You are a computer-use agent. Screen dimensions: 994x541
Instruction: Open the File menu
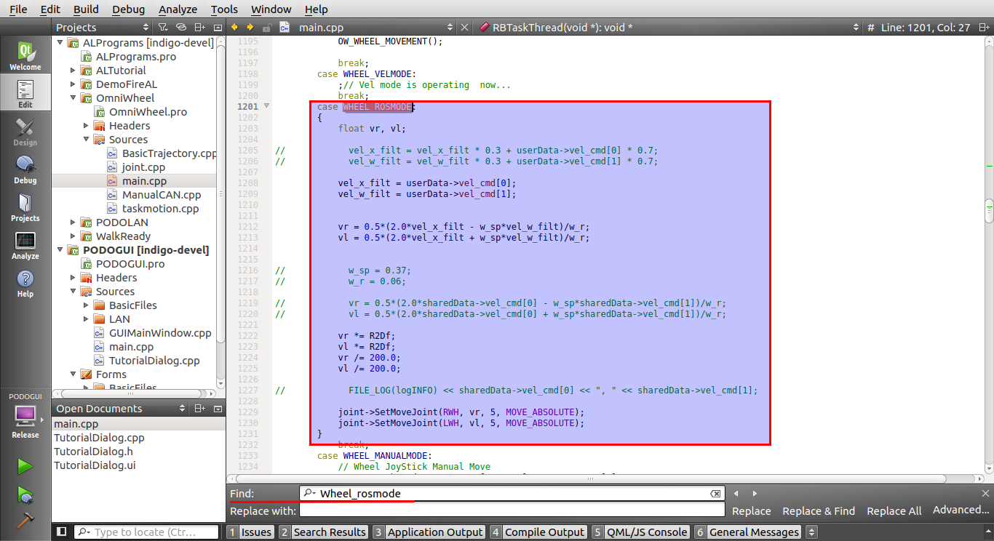[x=18, y=9]
